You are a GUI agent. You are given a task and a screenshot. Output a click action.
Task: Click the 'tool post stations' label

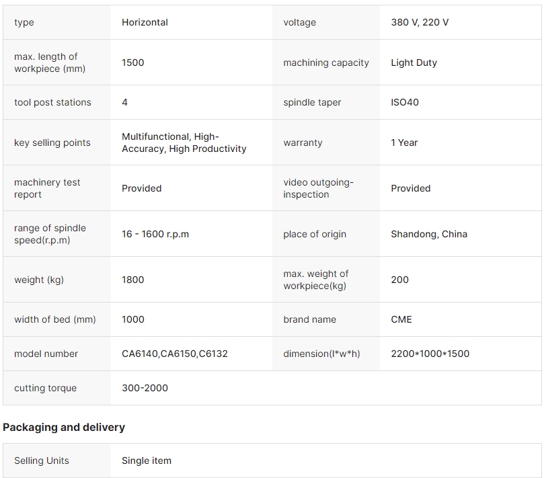pos(52,102)
